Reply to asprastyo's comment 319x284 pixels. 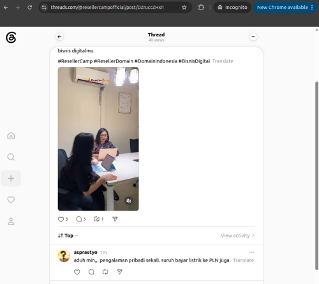tap(91, 272)
